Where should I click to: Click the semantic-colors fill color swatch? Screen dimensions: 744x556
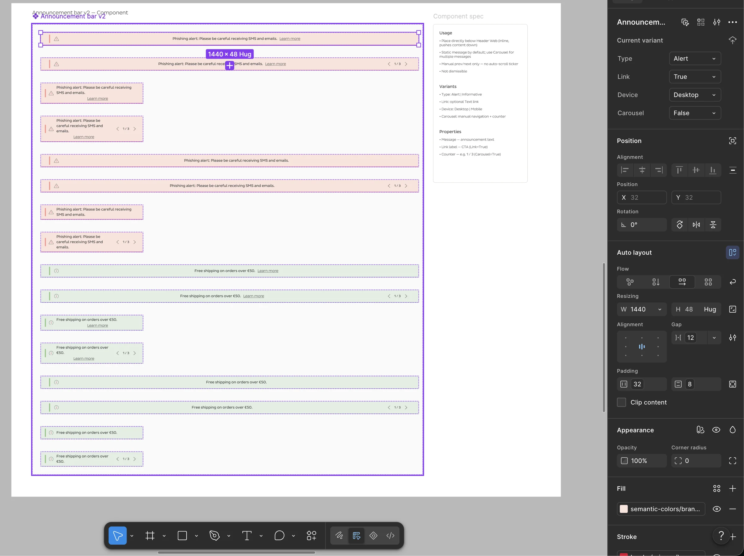click(x=624, y=509)
